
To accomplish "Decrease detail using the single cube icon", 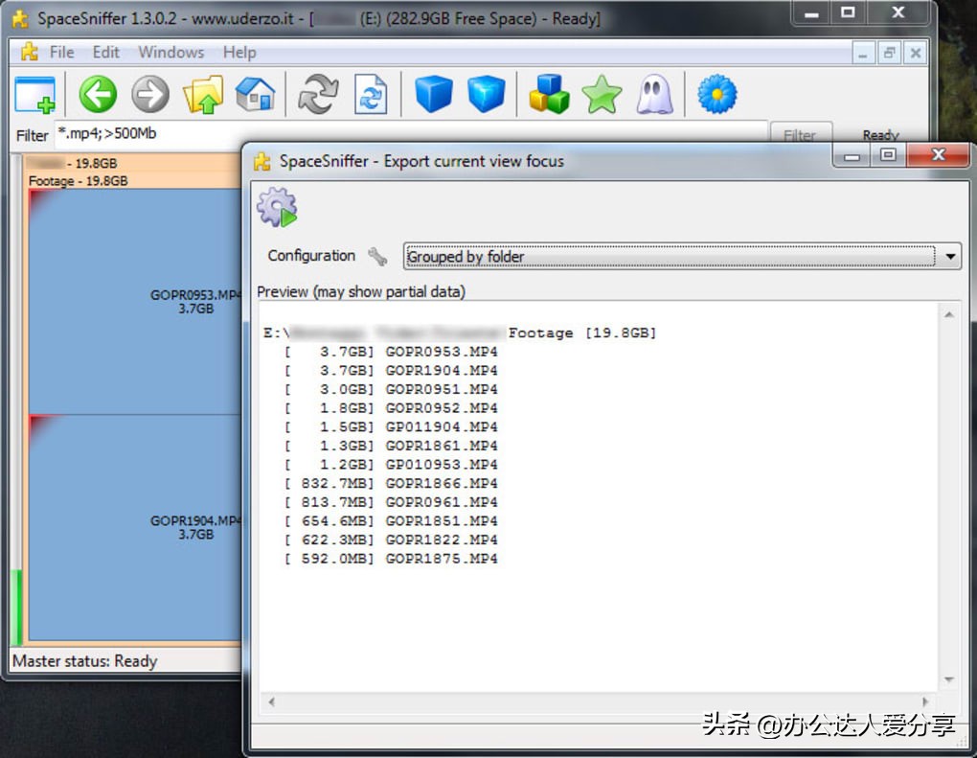I will click(x=432, y=94).
